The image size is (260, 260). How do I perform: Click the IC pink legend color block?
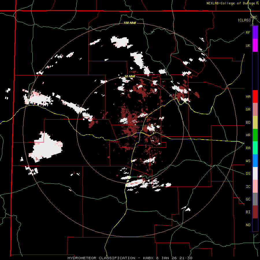pos(255,186)
